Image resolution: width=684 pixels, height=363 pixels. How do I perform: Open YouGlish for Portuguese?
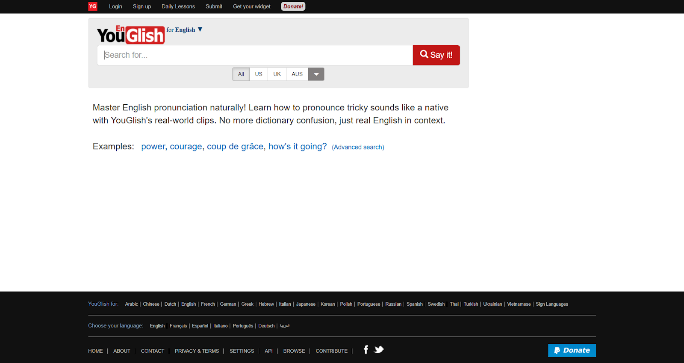(369, 304)
